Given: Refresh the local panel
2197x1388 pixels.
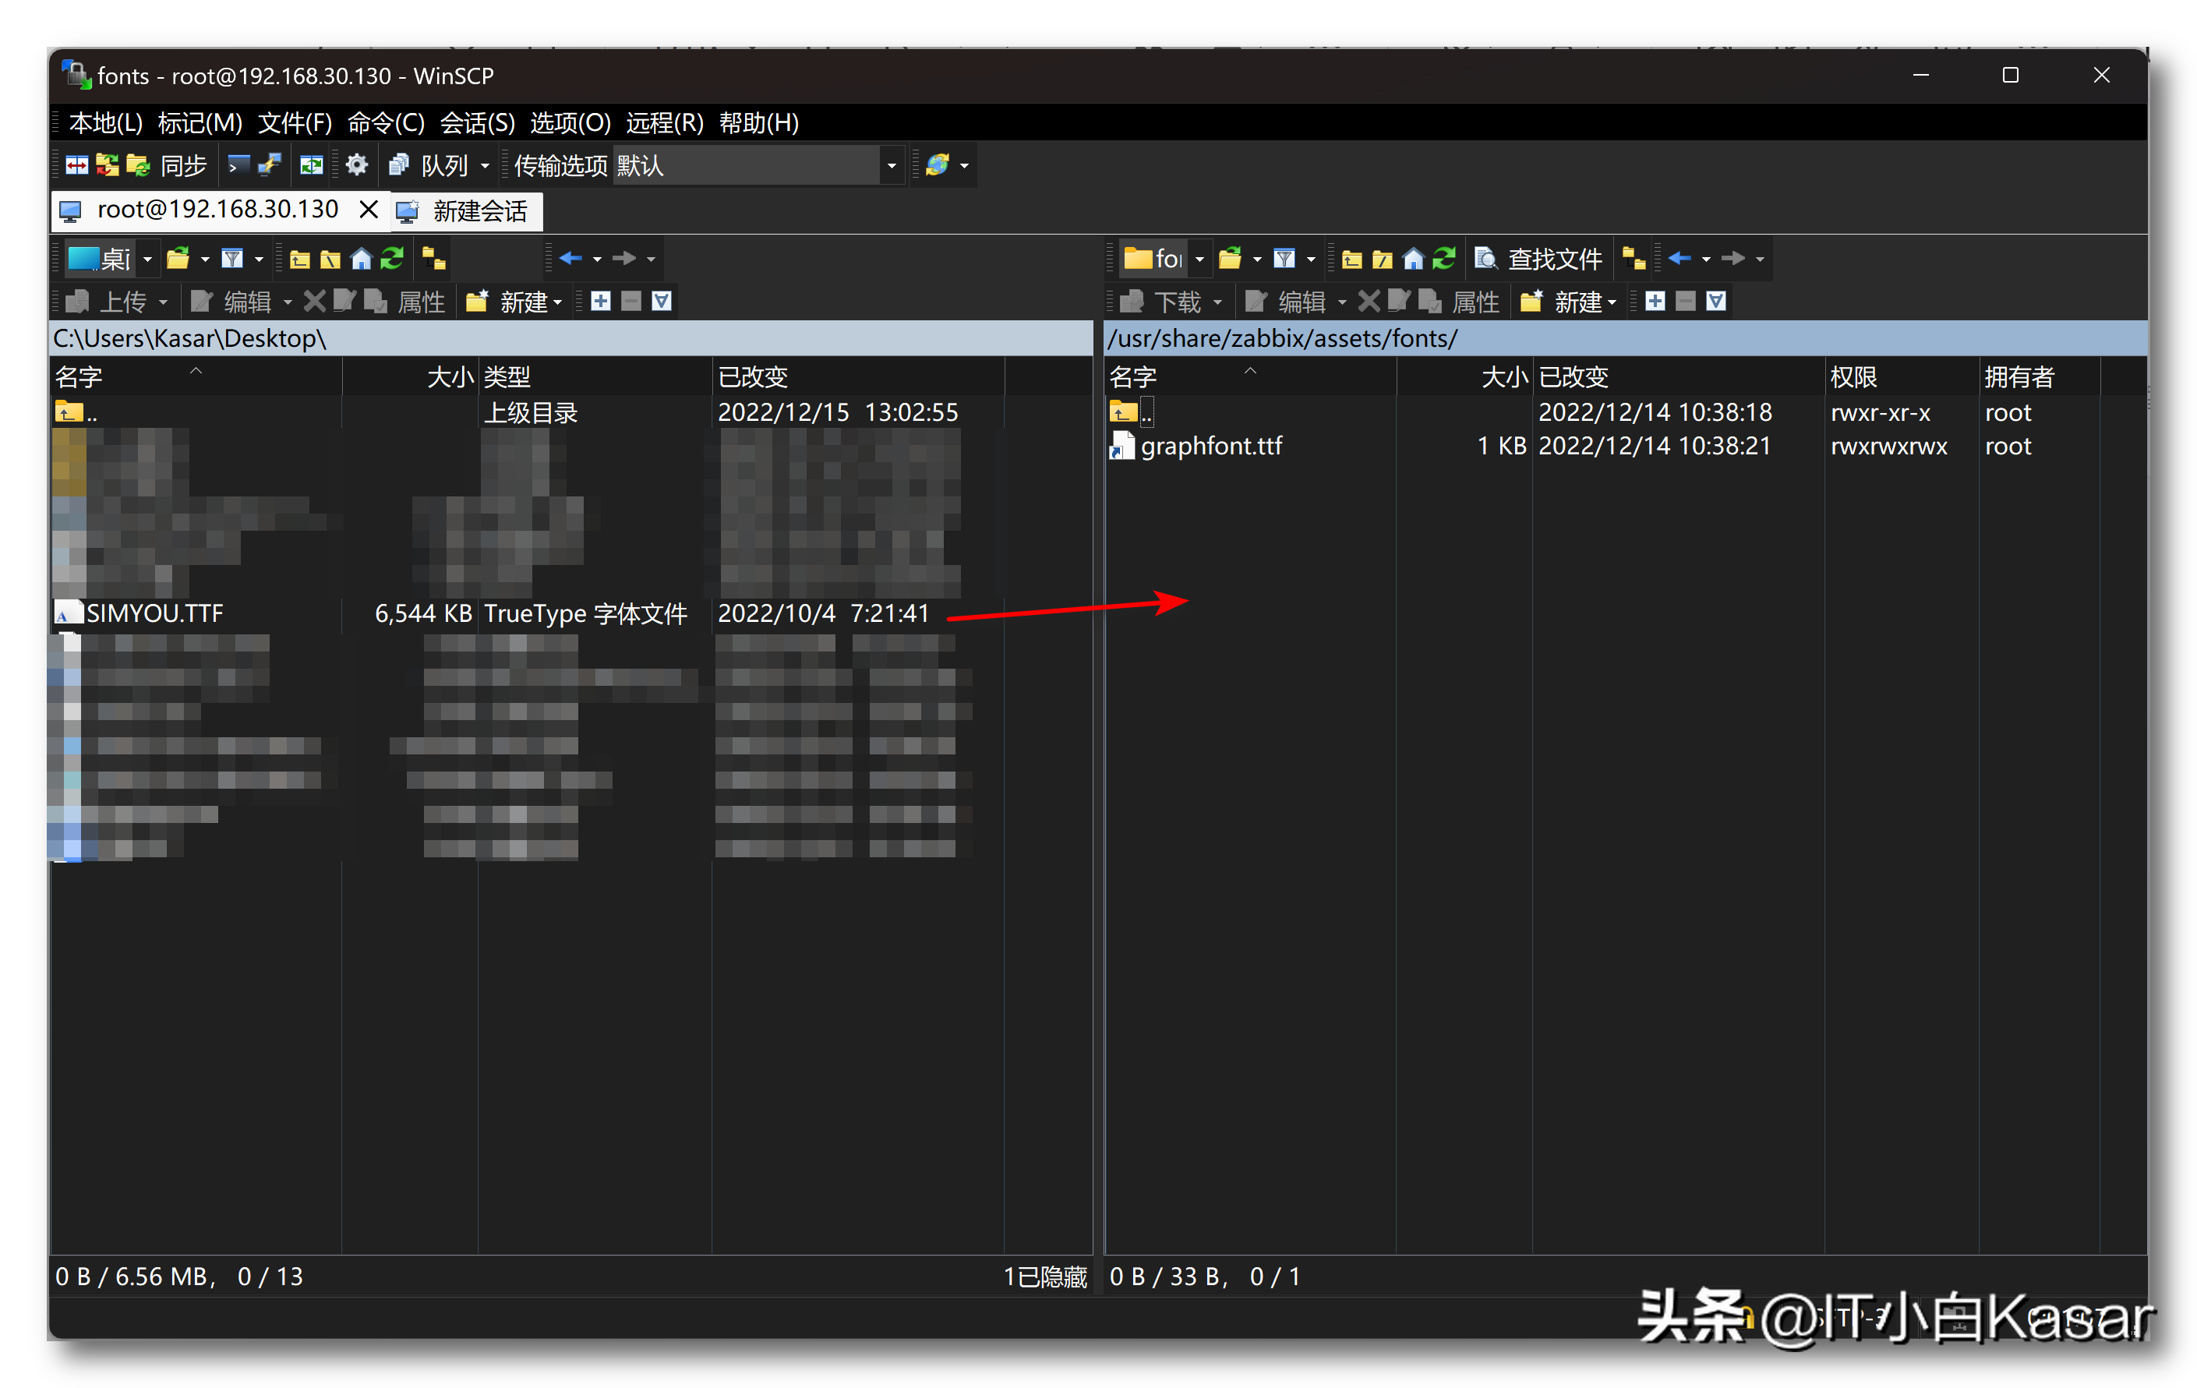Looking at the screenshot, I should pyautogui.click(x=392, y=260).
